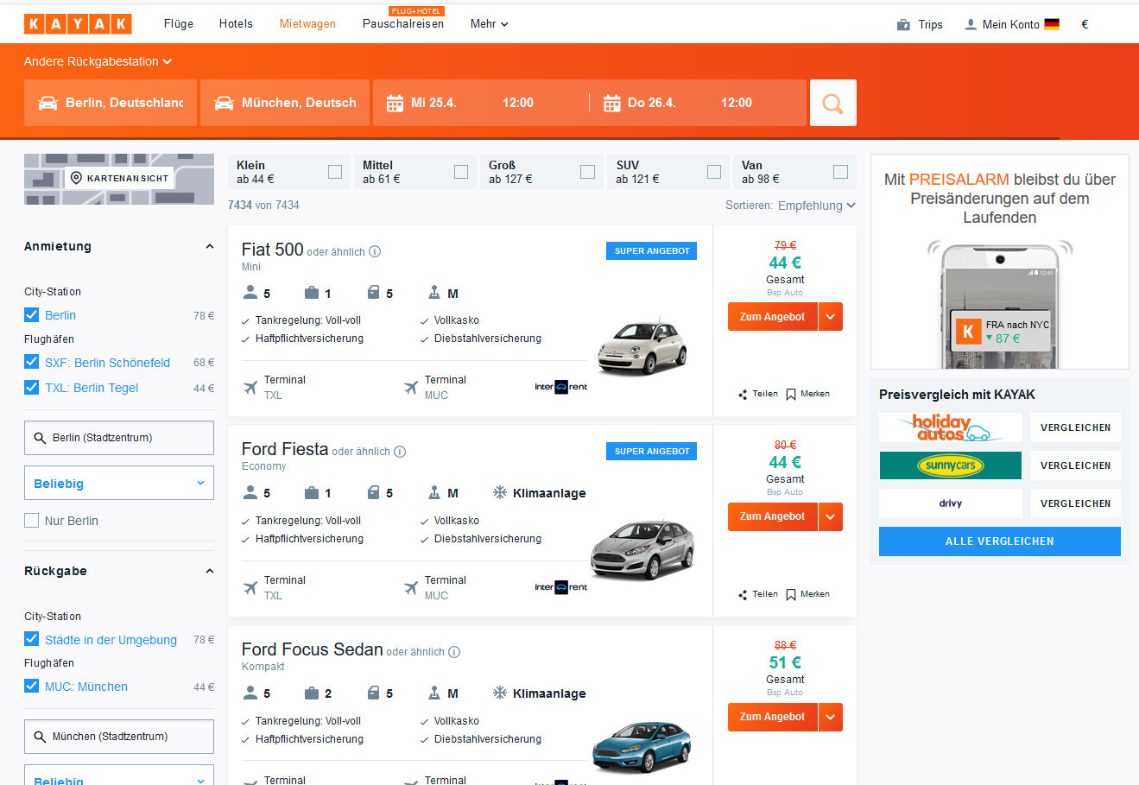Open arrow beside Ford Focus Zum Angebot
1139x785 pixels.
click(x=830, y=717)
